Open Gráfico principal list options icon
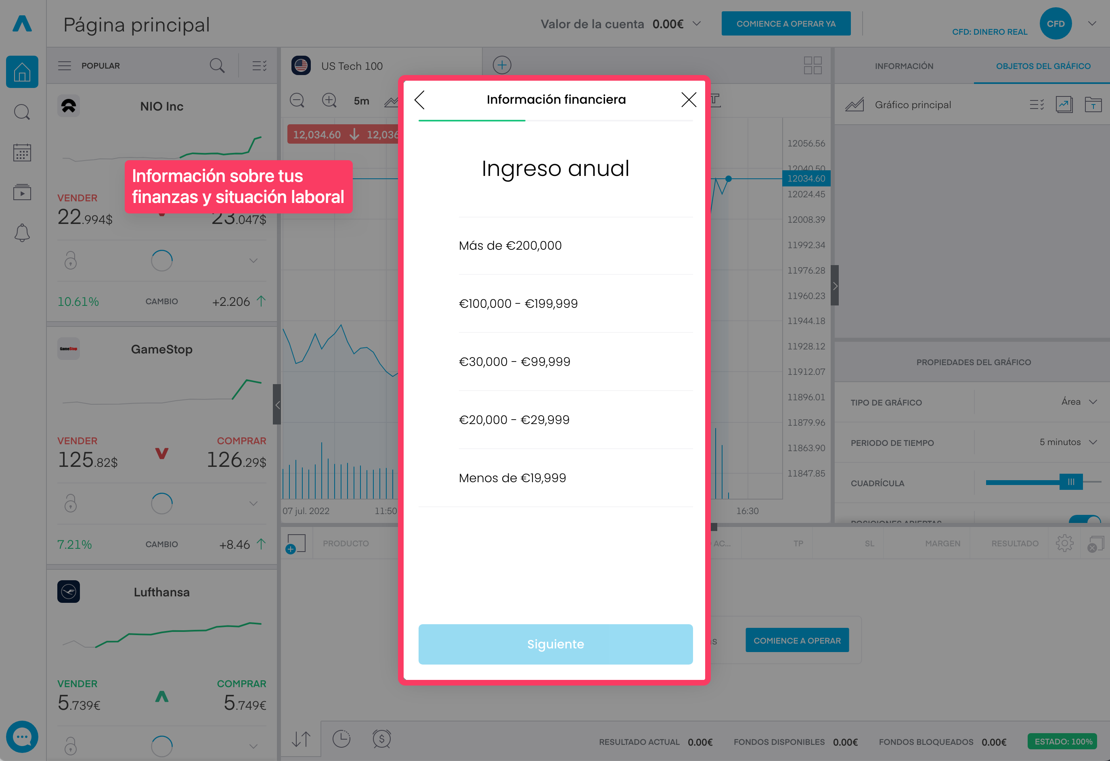Screen dimensions: 1110x761 (x=1037, y=105)
